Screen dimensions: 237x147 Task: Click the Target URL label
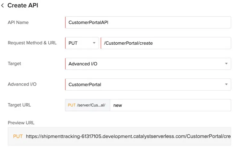(x=19, y=105)
